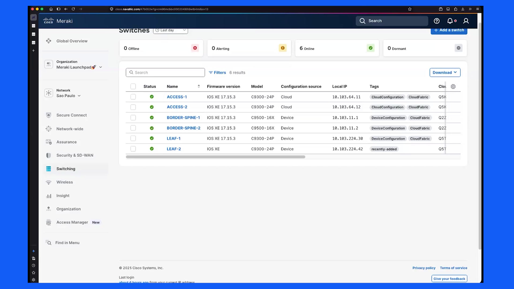514x289 pixels.
Task: Click the table horizontal scrollbar
Action: coord(216,157)
